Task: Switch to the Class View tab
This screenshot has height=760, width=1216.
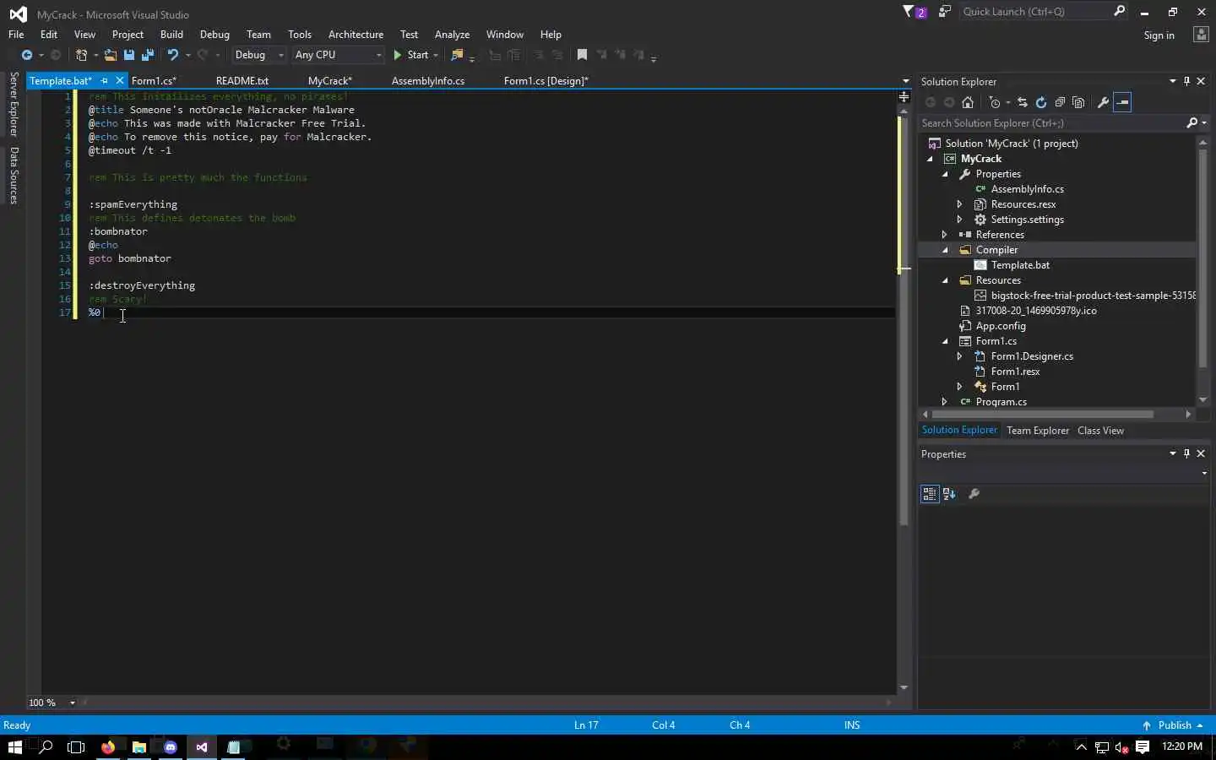Action: tap(1100, 431)
